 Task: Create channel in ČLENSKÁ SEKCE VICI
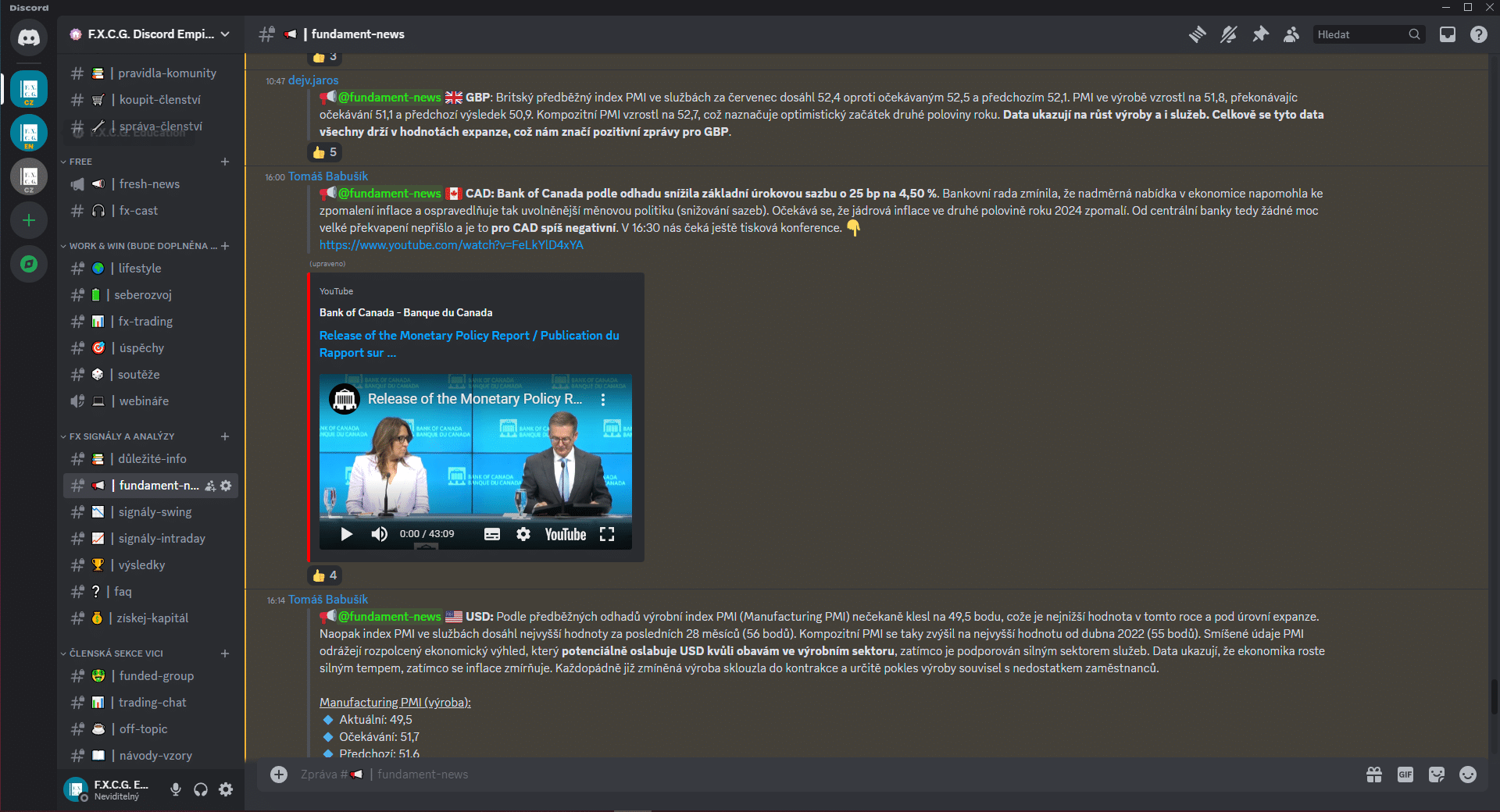tap(225, 654)
